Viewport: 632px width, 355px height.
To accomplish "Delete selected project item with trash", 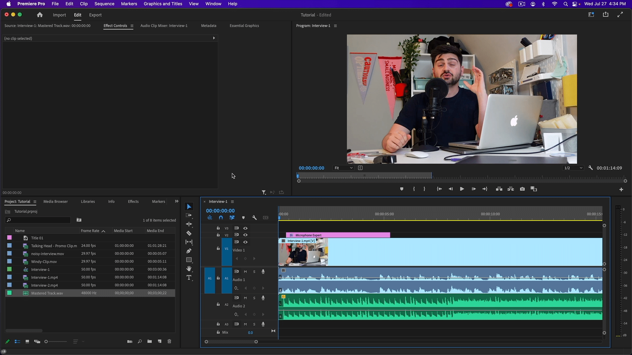I will pos(170,342).
